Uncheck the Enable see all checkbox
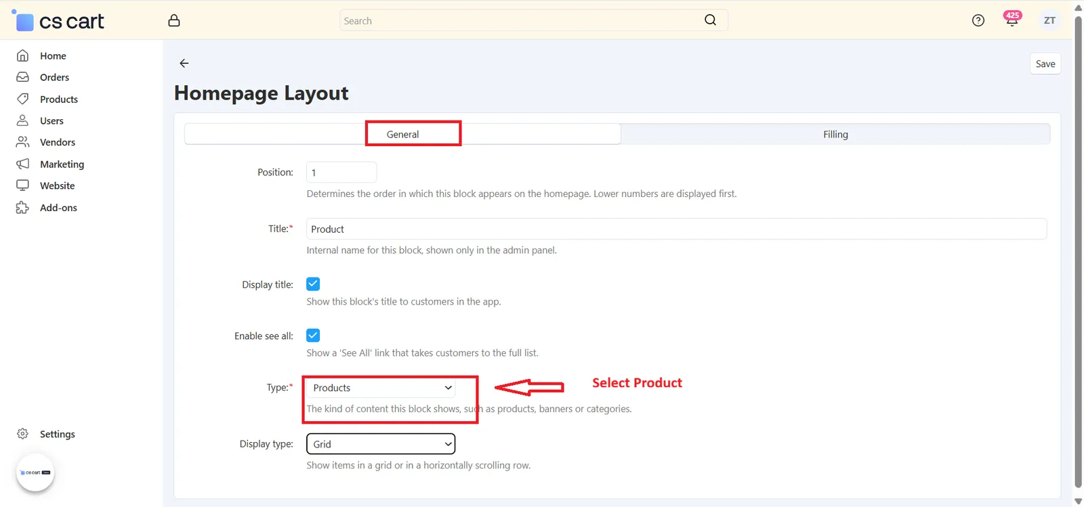Screen dimensions: 1084x507 [313, 336]
